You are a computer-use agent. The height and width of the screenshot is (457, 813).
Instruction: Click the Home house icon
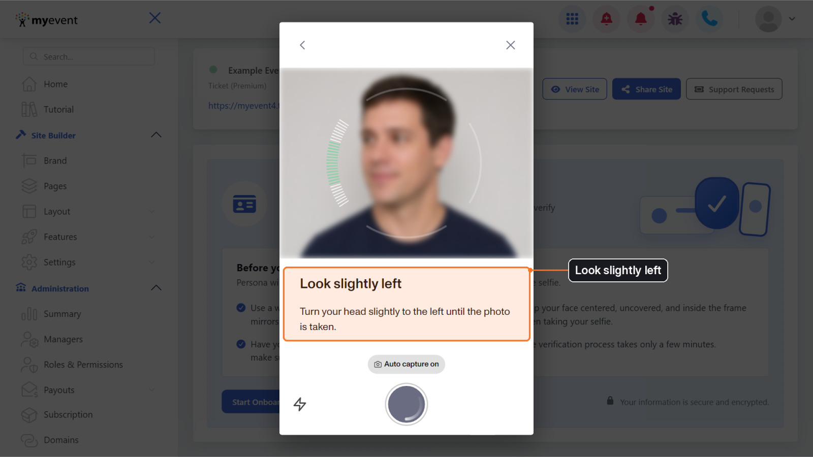point(29,84)
